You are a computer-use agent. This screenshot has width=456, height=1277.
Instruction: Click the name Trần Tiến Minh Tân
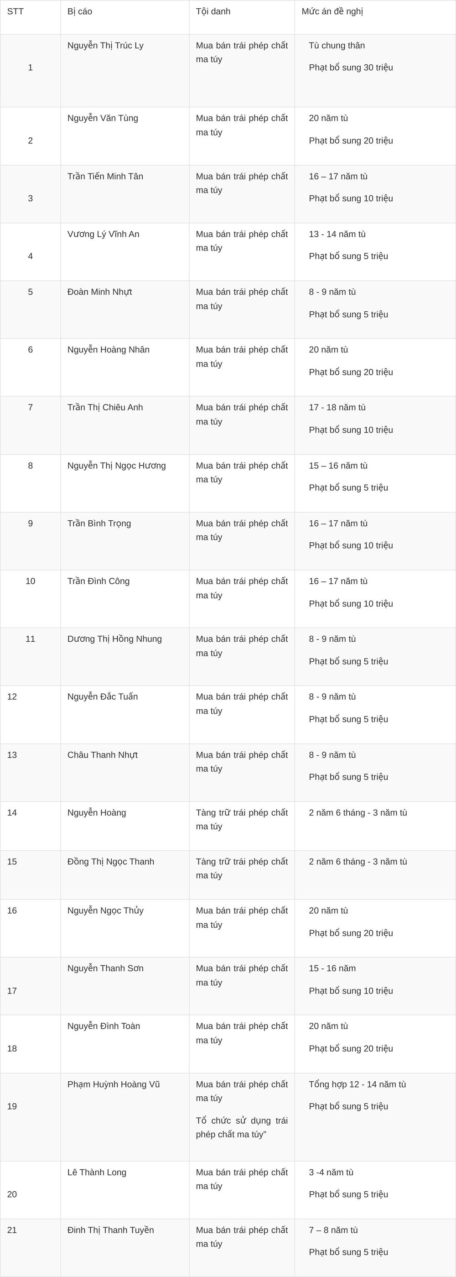pyautogui.click(x=105, y=177)
